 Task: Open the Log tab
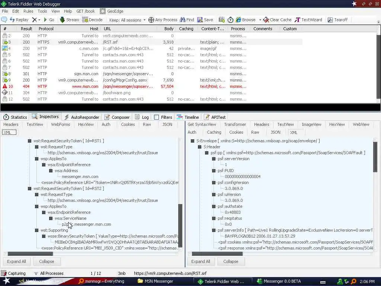click(142, 117)
